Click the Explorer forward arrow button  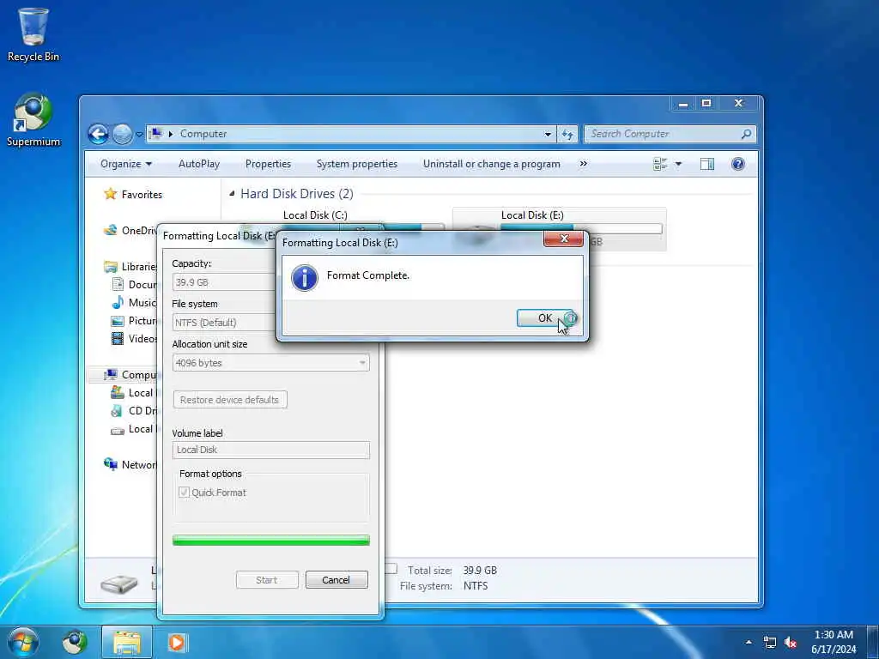click(122, 134)
